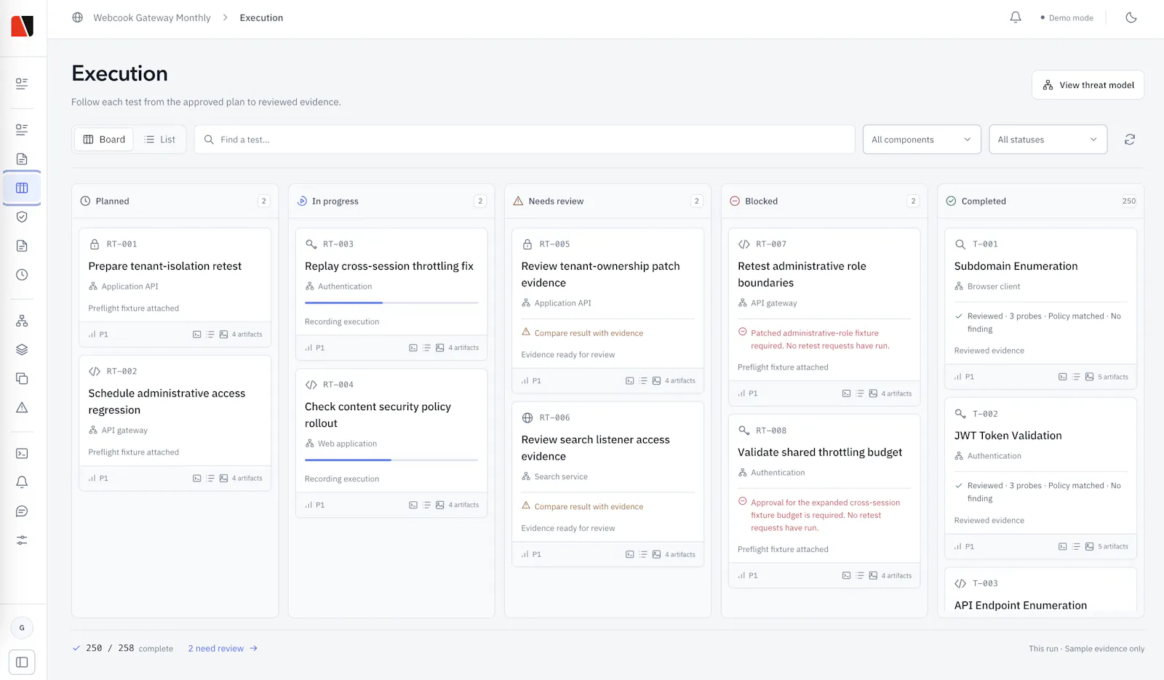
Task: Open the All statuses dropdown
Action: click(1048, 140)
